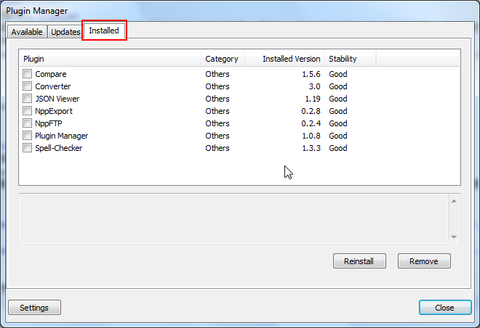Tick the Converter plugin checkbox
480x328 pixels.
coord(28,86)
